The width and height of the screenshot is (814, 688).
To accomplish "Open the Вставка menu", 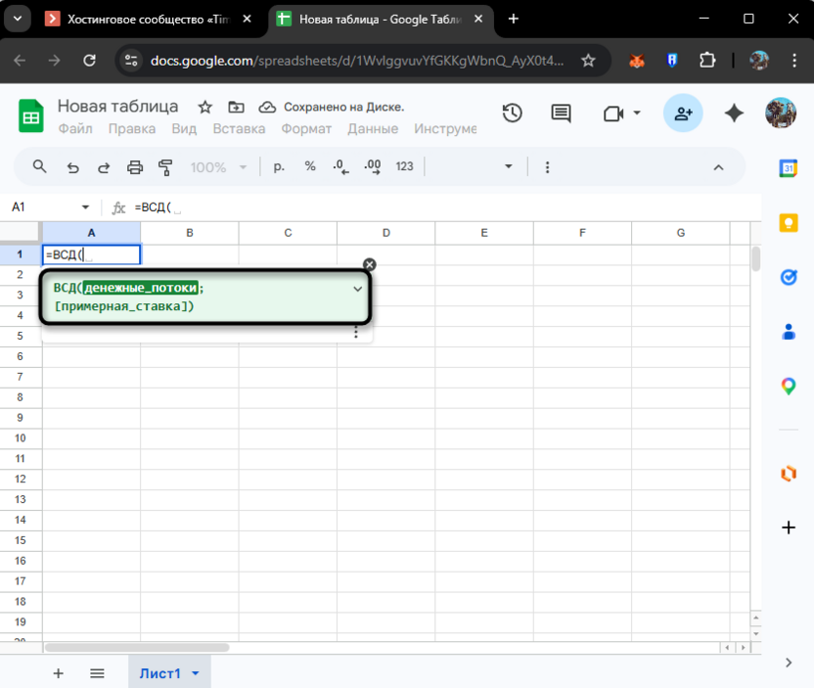I will (239, 128).
